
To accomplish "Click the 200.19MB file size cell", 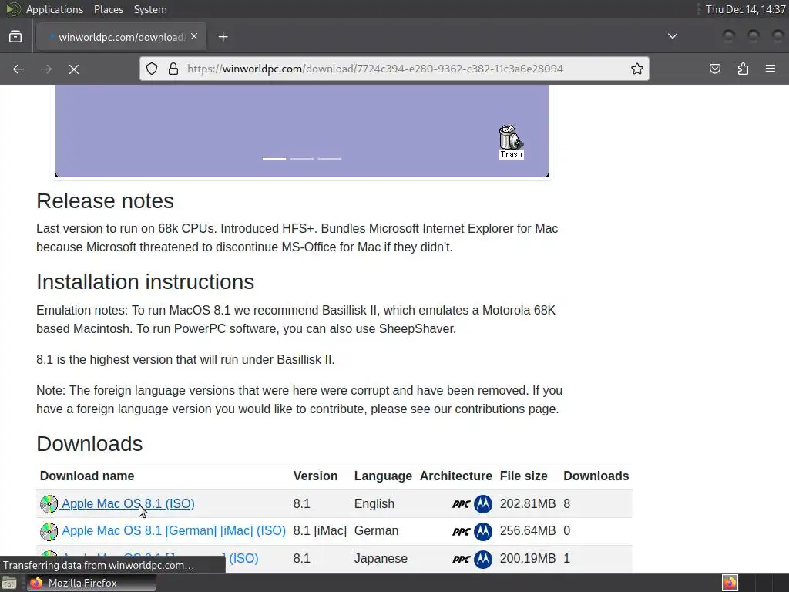I will (528, 558).
